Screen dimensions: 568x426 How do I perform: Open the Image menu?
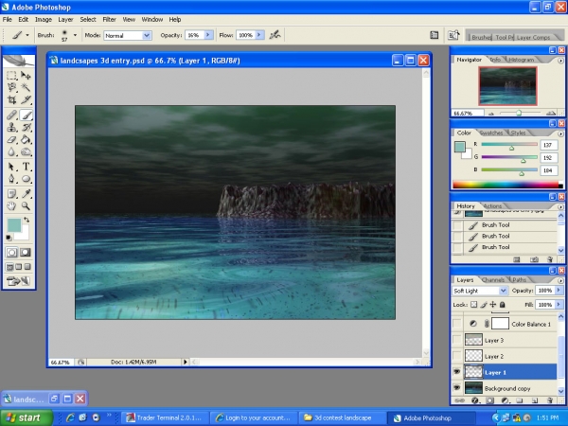click(x=44, y=20)
